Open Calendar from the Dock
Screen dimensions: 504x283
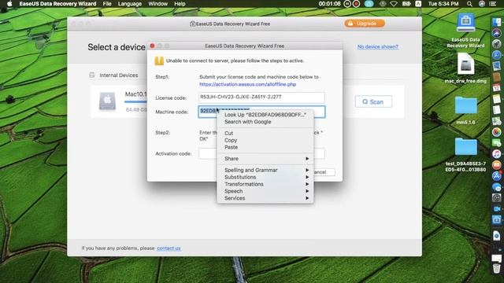coord(497,87)
